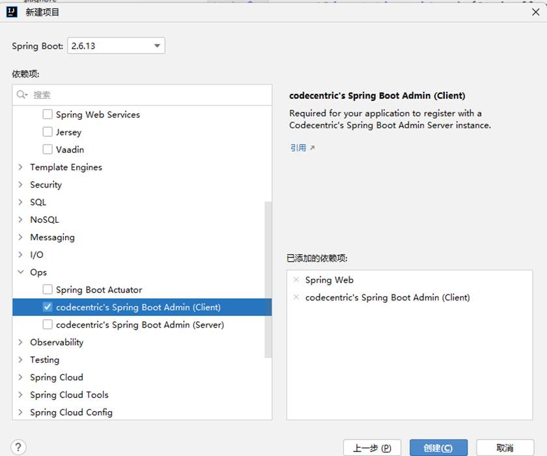Open the Spring Boot version dropdown
The image size is (547, 456).
[x=116, y=46]
